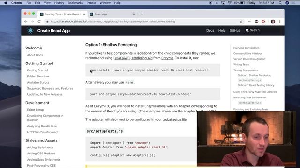Close the React App tab
The image size is (300, 168).
(134, 14)
